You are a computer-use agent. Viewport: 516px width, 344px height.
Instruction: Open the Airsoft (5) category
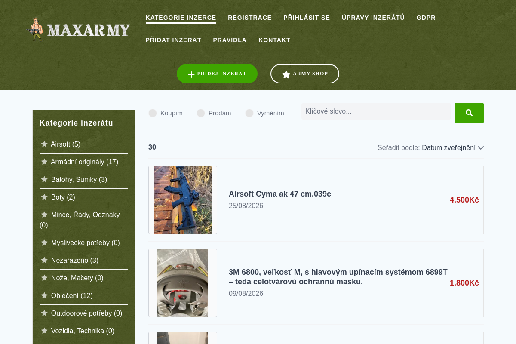(65, 144)
